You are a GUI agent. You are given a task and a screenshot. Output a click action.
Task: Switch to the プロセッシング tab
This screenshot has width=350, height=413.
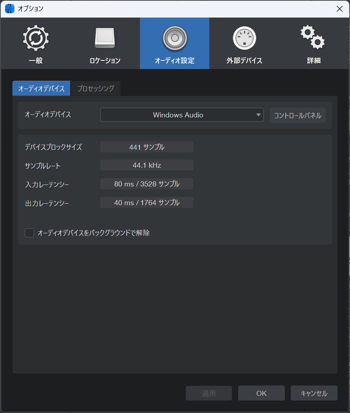point(95,89)
